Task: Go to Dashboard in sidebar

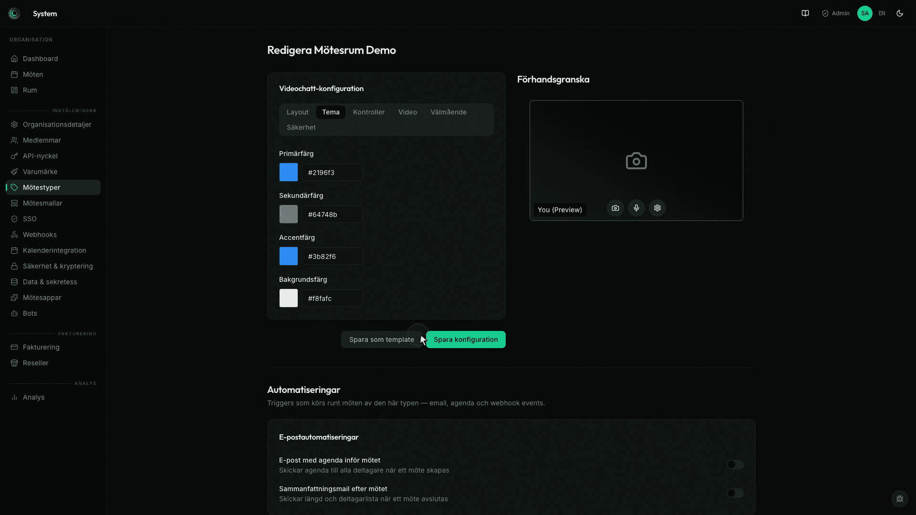Action: coord(53,59)
